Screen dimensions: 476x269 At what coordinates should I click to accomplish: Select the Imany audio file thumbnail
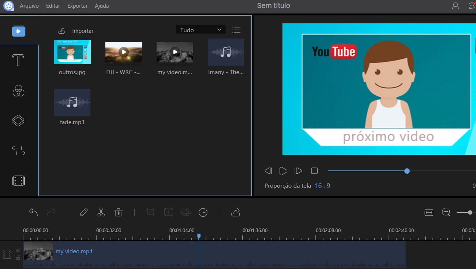pyautogui.click(x=226, y=52)
